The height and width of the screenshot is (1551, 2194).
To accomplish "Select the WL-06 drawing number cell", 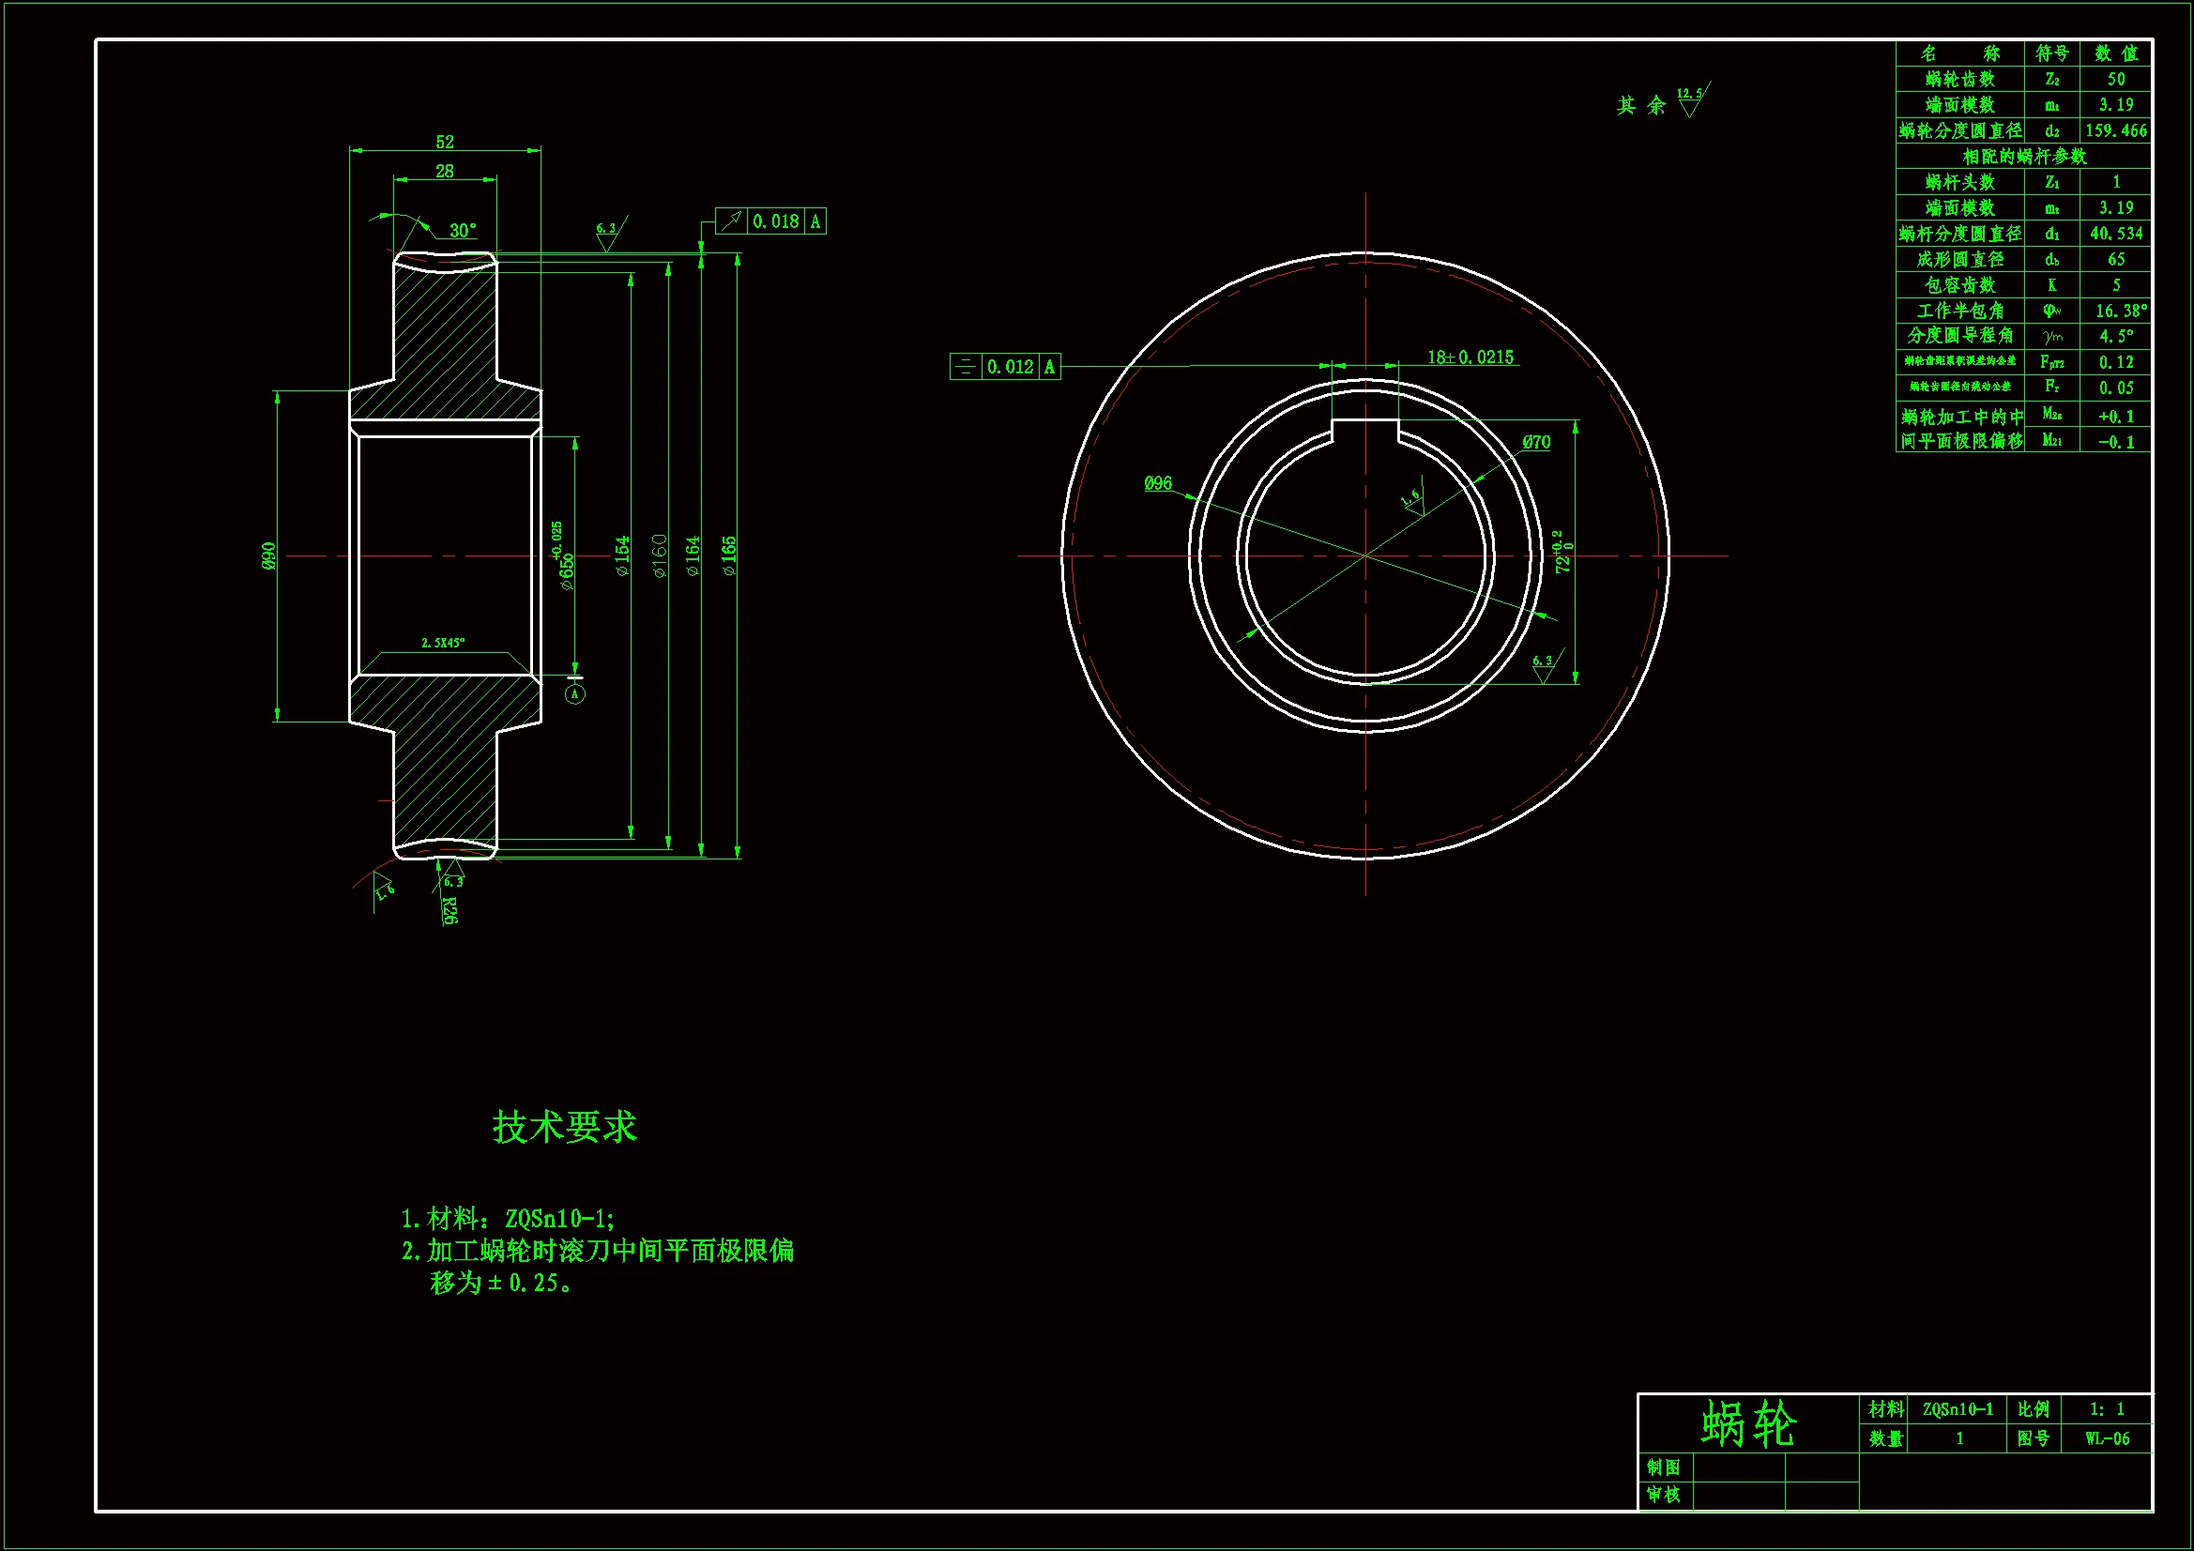I will (x=2107, y=1439).
